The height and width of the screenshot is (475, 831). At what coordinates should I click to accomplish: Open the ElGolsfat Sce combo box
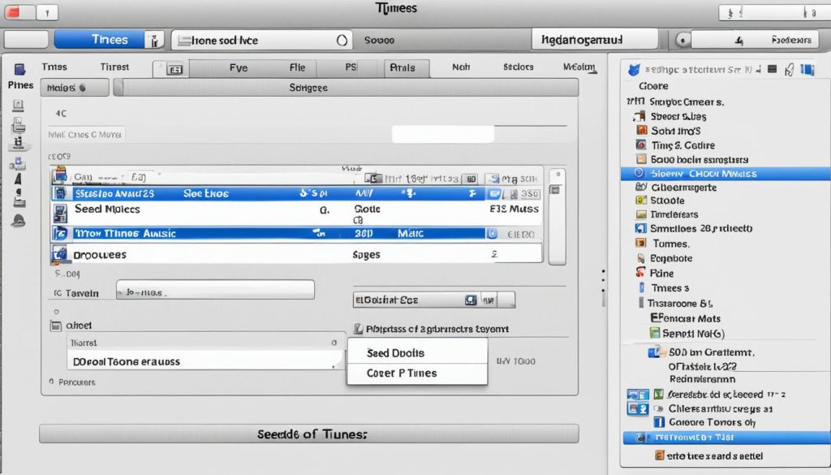click(x=434, y=300)
